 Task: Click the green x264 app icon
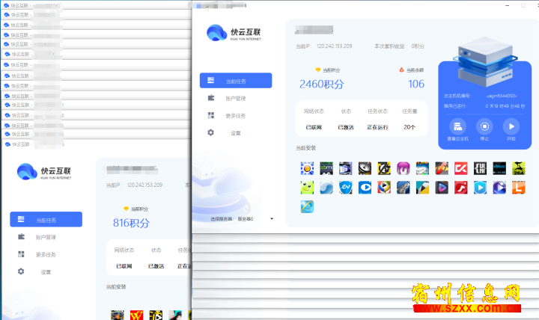pyautogui.click(x=519, y=168)
